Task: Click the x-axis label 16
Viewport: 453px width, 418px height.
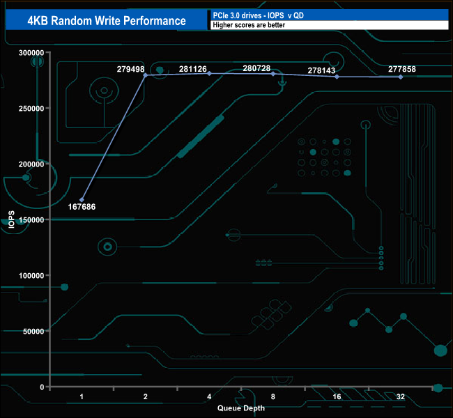Action: 337,396
